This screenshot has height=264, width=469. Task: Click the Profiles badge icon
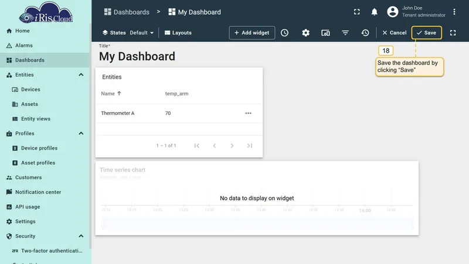pyautogui.click(x=9, y=134)
